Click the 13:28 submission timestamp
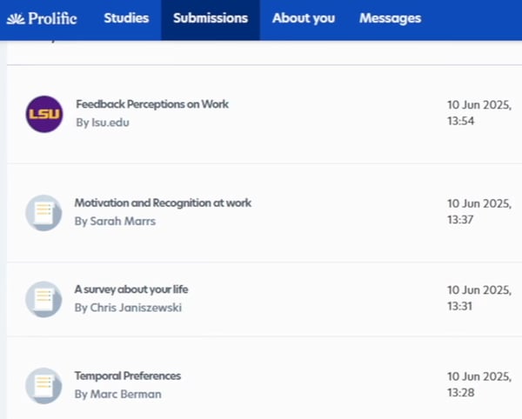 tap(461, 394)
